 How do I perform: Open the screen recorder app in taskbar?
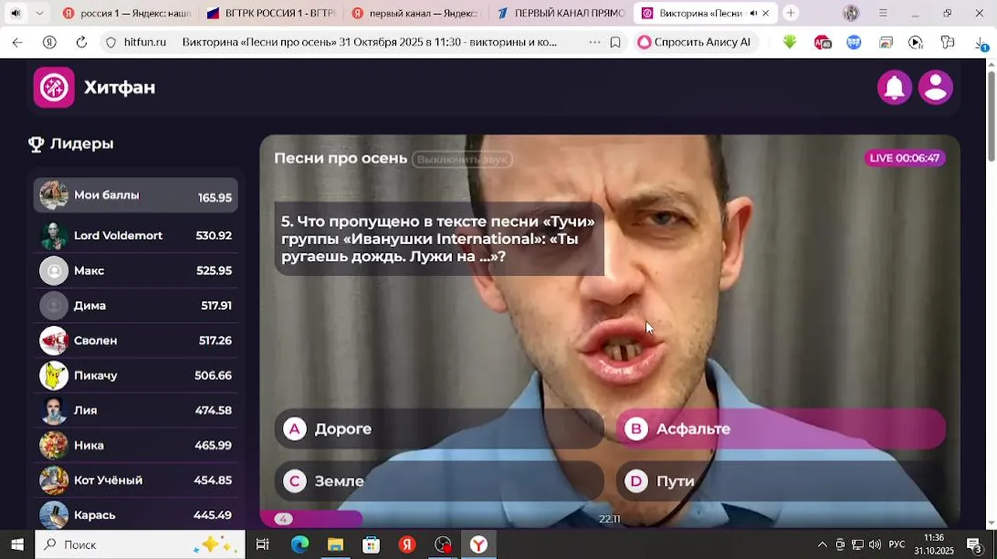tap(443, 545)
